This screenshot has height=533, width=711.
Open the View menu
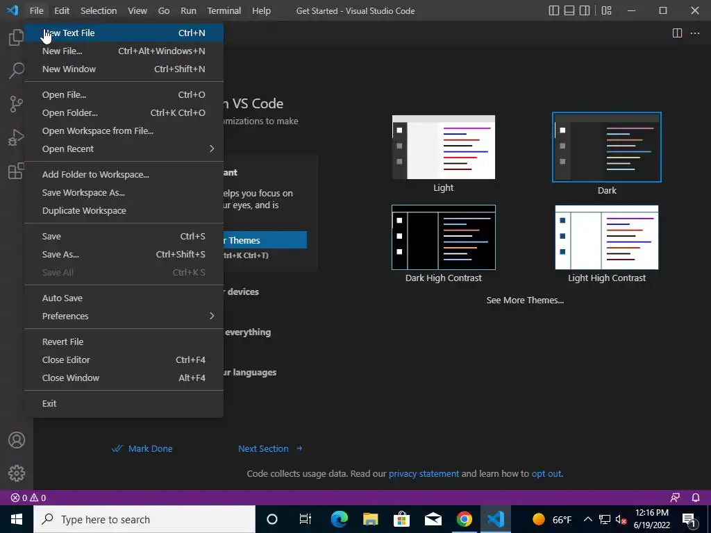tap(137, 10)
